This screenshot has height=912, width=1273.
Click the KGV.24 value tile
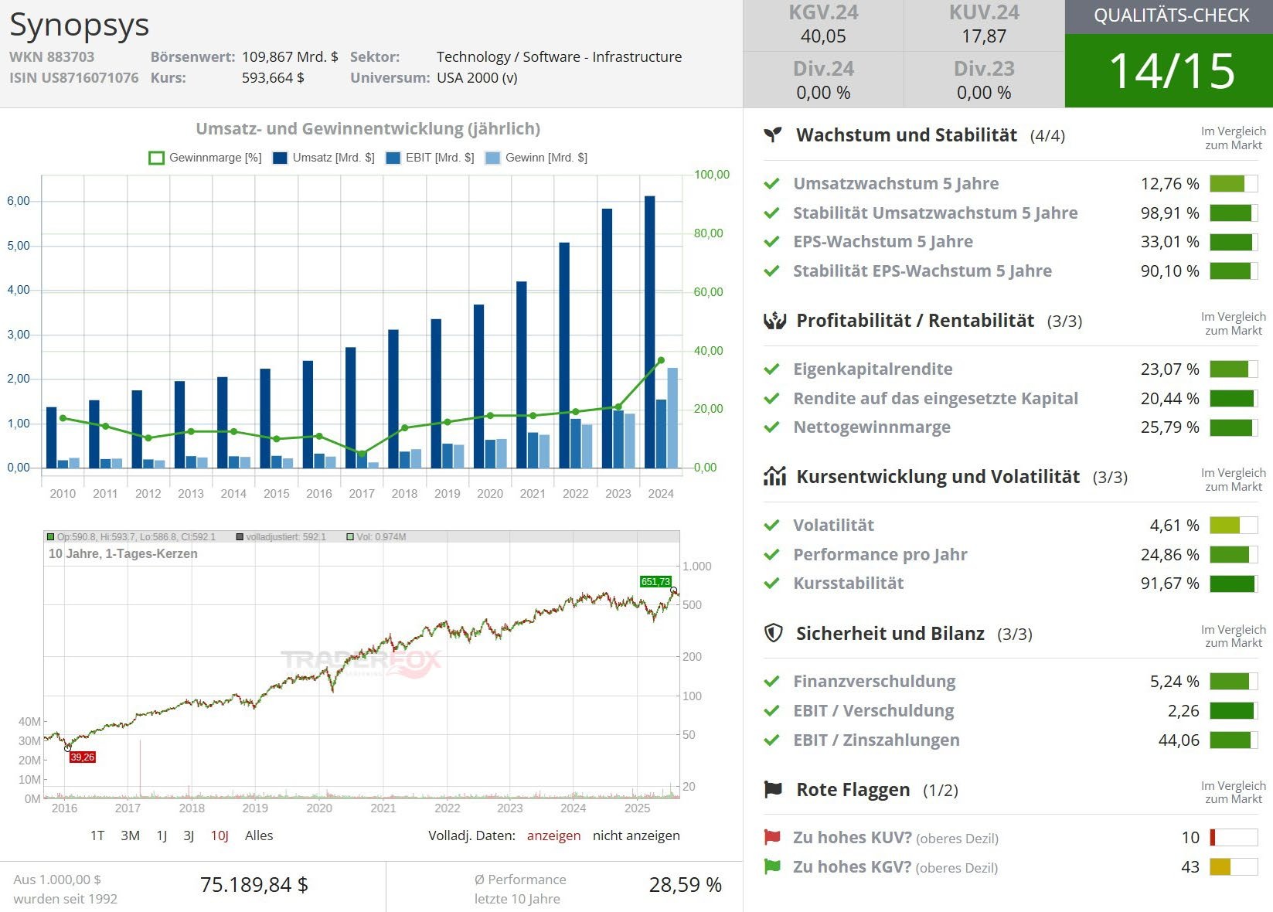[x=823, y=26]
